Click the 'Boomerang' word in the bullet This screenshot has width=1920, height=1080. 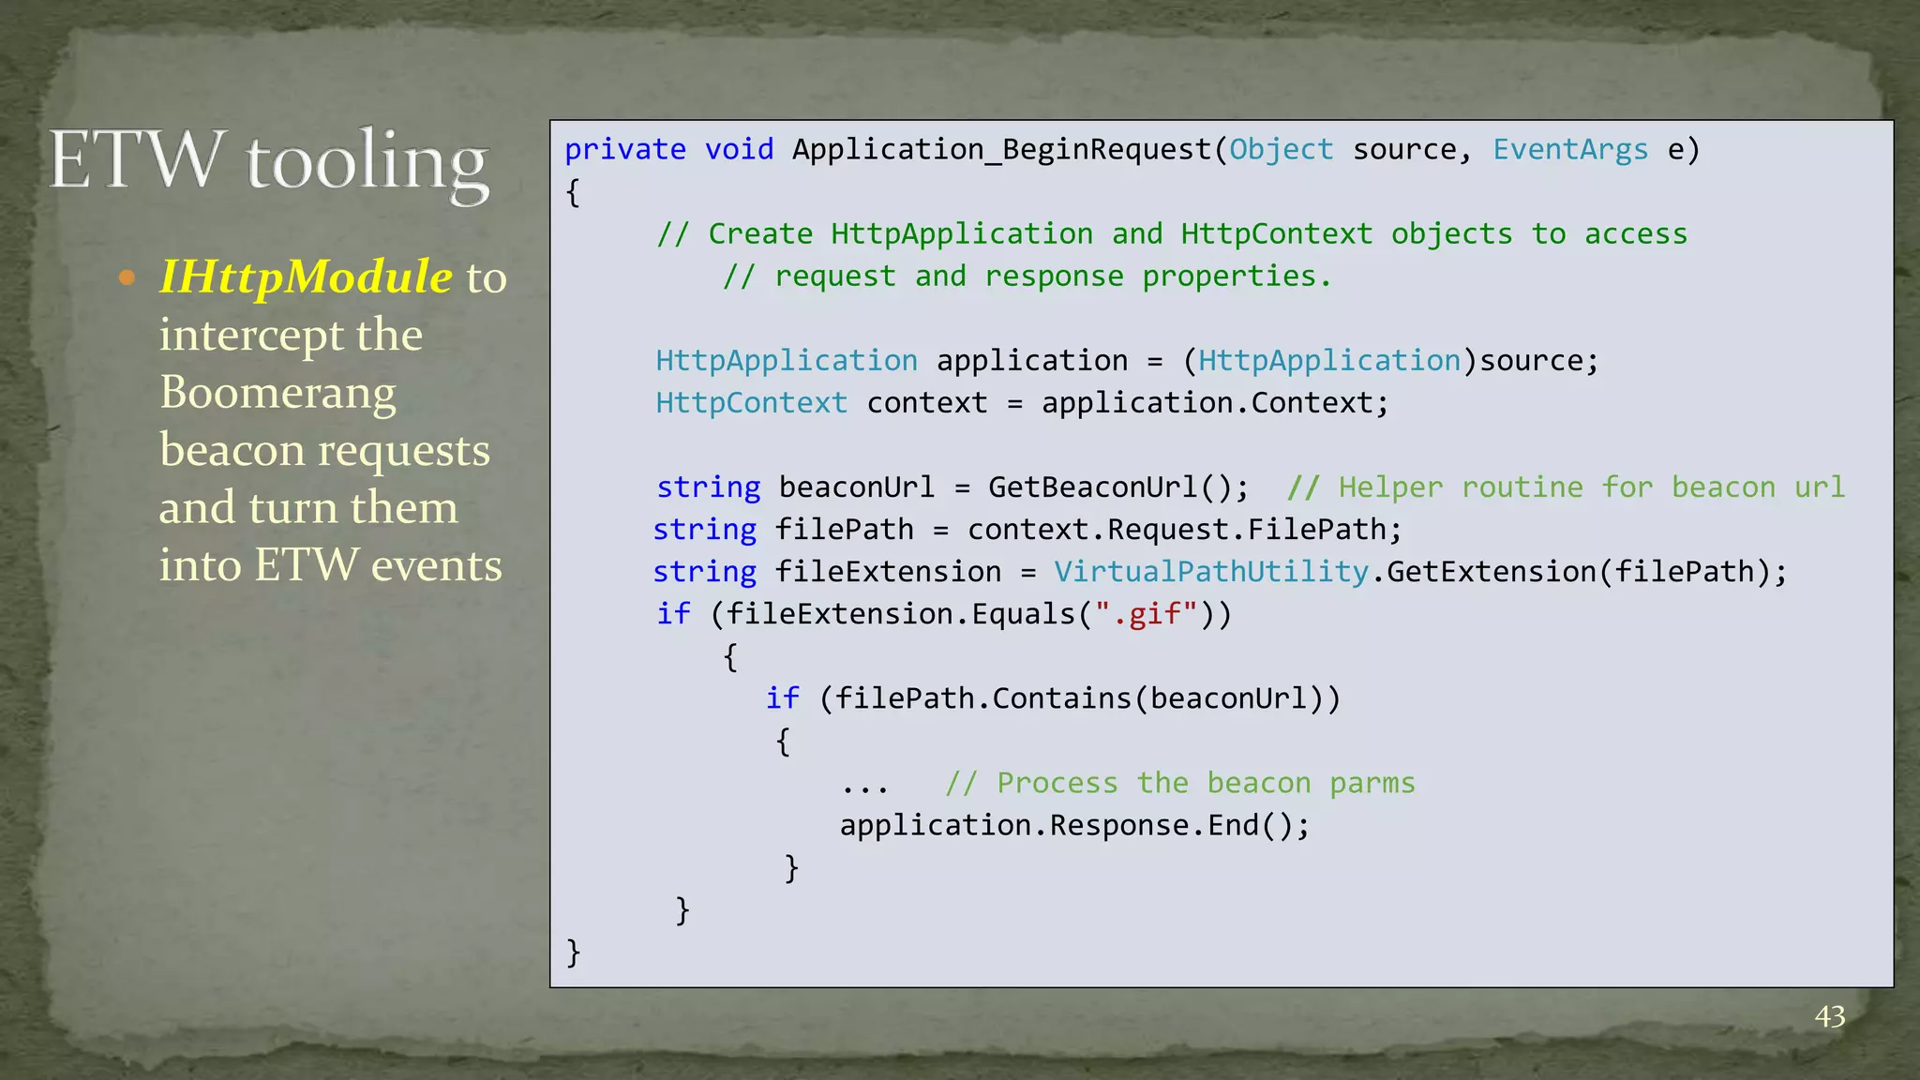pyautogui.click(x=277, y=394)
